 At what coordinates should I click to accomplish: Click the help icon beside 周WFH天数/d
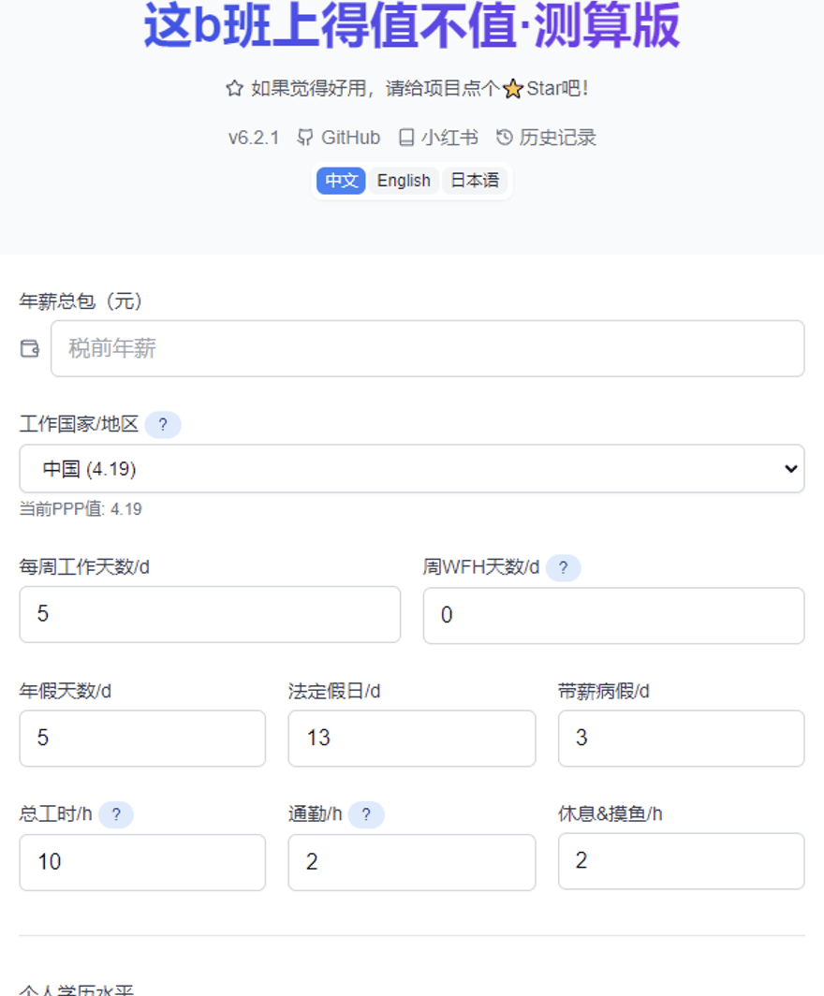[x=564, y=567]
